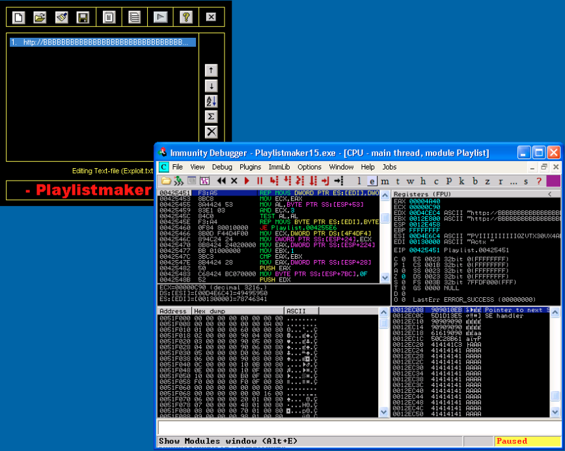Image resolution: width=565 pixels, height=451 pixels.
Task: Select the SE handler stack row 0012EC0C
Action: coord(471,315)
